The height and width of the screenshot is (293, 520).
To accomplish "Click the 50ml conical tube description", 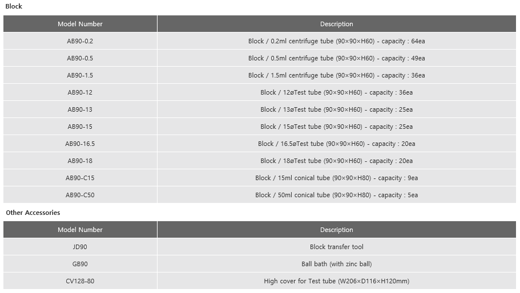I will (337, 195).
